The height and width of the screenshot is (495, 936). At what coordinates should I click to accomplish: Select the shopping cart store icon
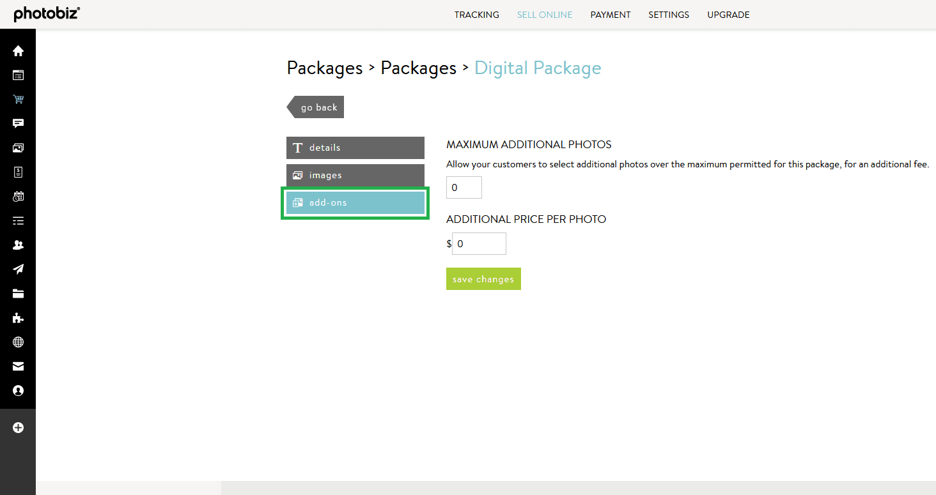pyautogui.click(x=18, y=99)
